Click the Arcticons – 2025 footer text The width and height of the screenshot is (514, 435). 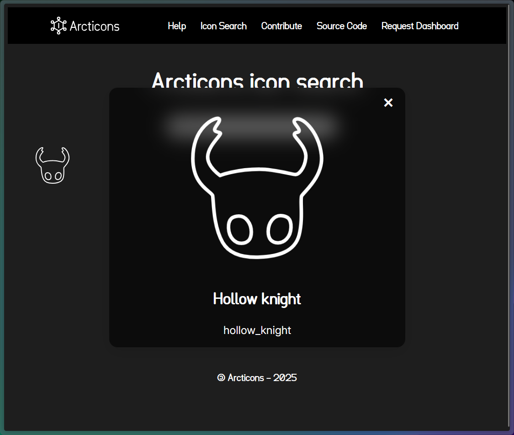click(x=257, y=377)
